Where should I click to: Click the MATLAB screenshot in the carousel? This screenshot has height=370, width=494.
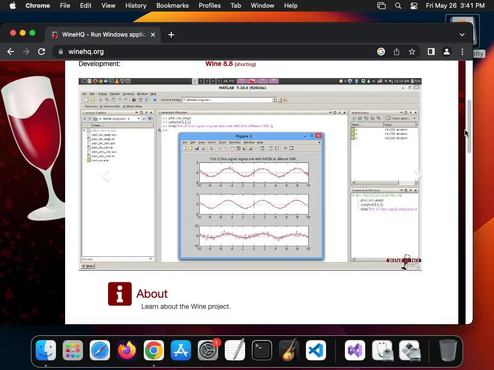[250, 174]
